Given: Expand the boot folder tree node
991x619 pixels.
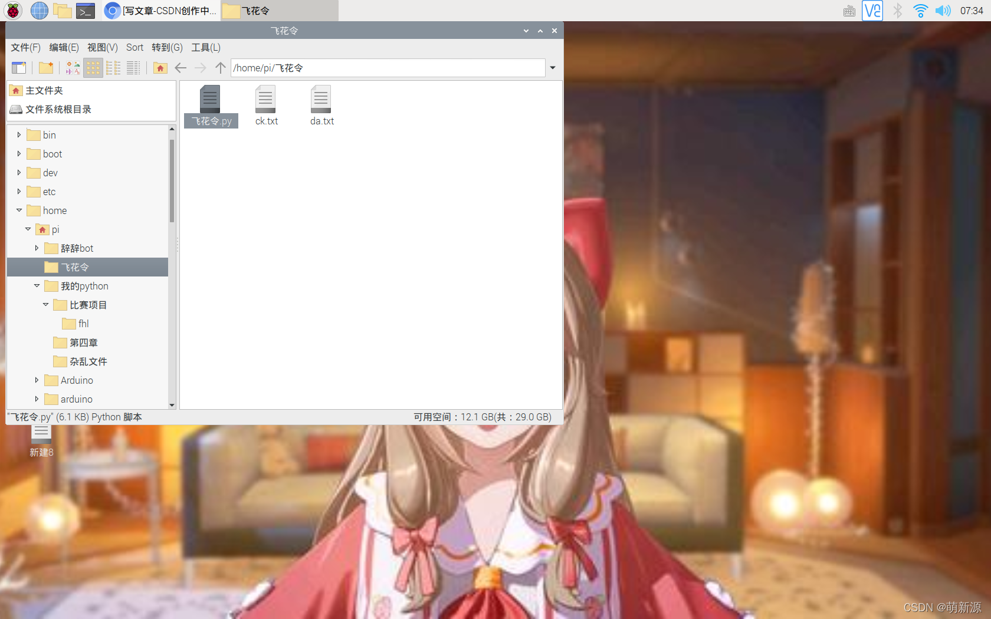Looking at the screenshot, I should [x=19, y=154].
